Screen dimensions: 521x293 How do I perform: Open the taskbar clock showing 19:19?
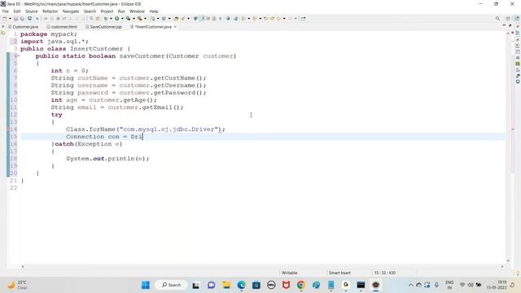pos(497,285)
